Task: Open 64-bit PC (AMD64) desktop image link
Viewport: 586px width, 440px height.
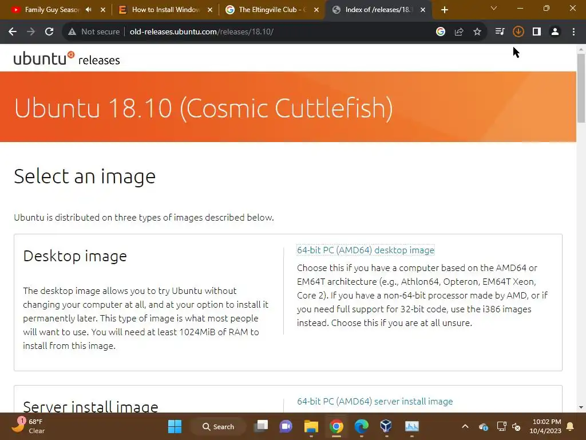Action: click(366, 250)
